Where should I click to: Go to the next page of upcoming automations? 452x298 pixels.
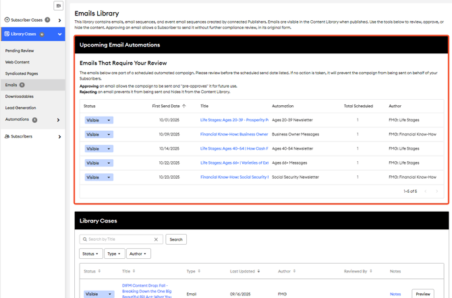[436, 191]
